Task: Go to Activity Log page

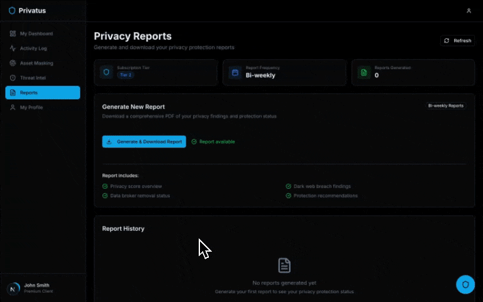Action: (33, 48)
